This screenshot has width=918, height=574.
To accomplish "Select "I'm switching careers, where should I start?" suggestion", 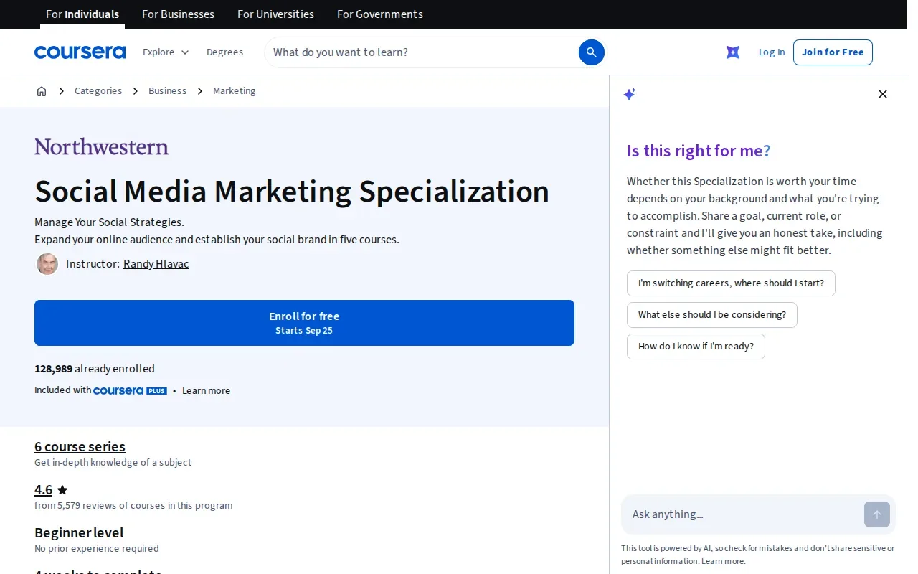I will click(x=731, y=283).
